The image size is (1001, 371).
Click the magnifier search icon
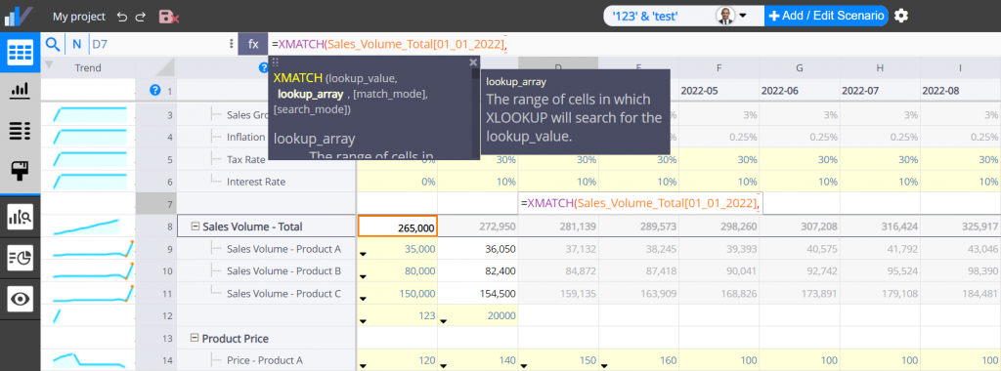click(53, 44)
